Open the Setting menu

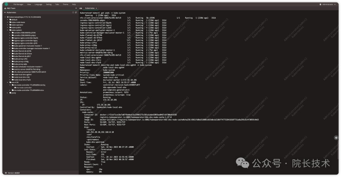49,4
